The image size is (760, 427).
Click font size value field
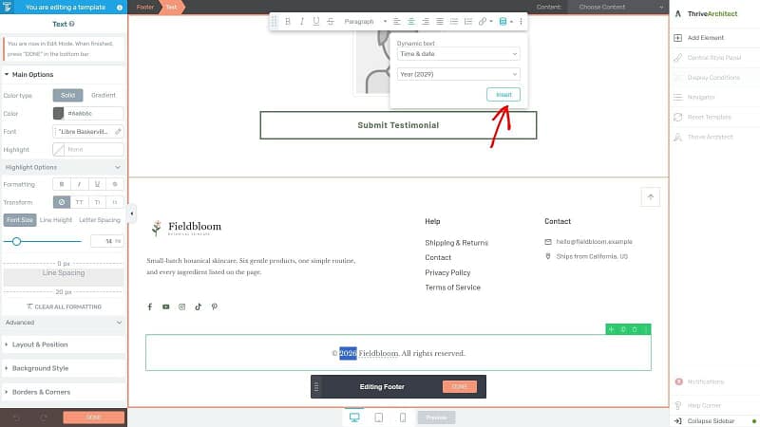tap(106, 241)
